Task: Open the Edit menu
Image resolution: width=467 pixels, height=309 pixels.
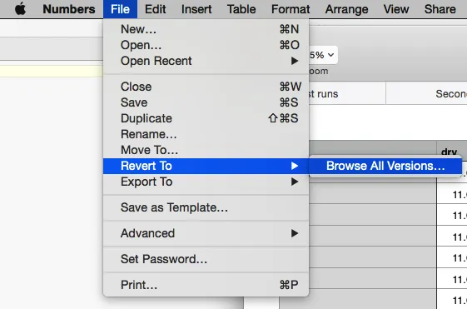Action: pos(155,9)
